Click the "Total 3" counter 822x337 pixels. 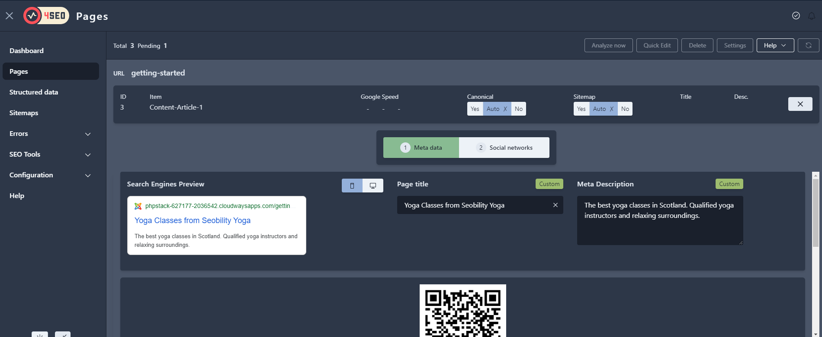point(124,46)
